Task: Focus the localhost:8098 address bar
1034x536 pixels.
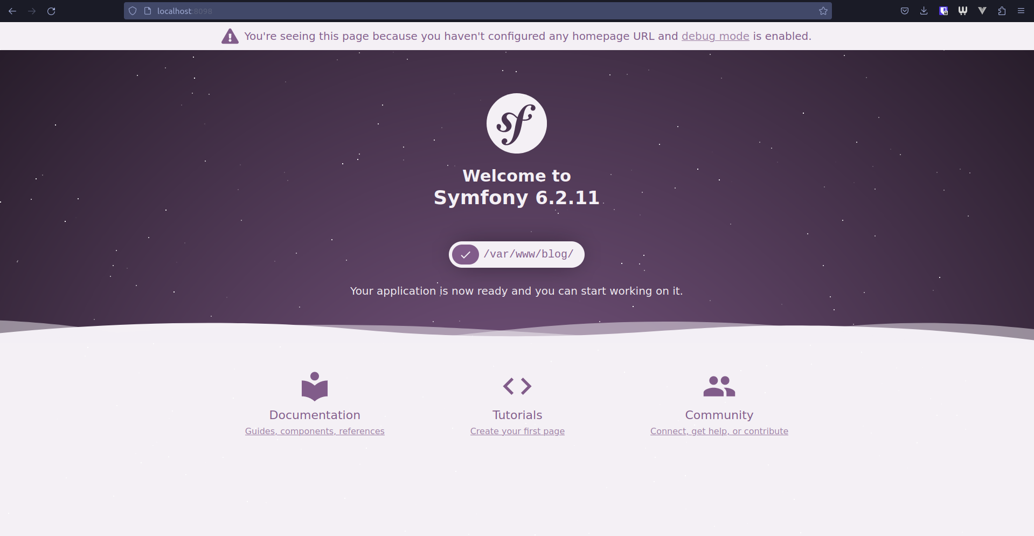Action: [477, 11]
